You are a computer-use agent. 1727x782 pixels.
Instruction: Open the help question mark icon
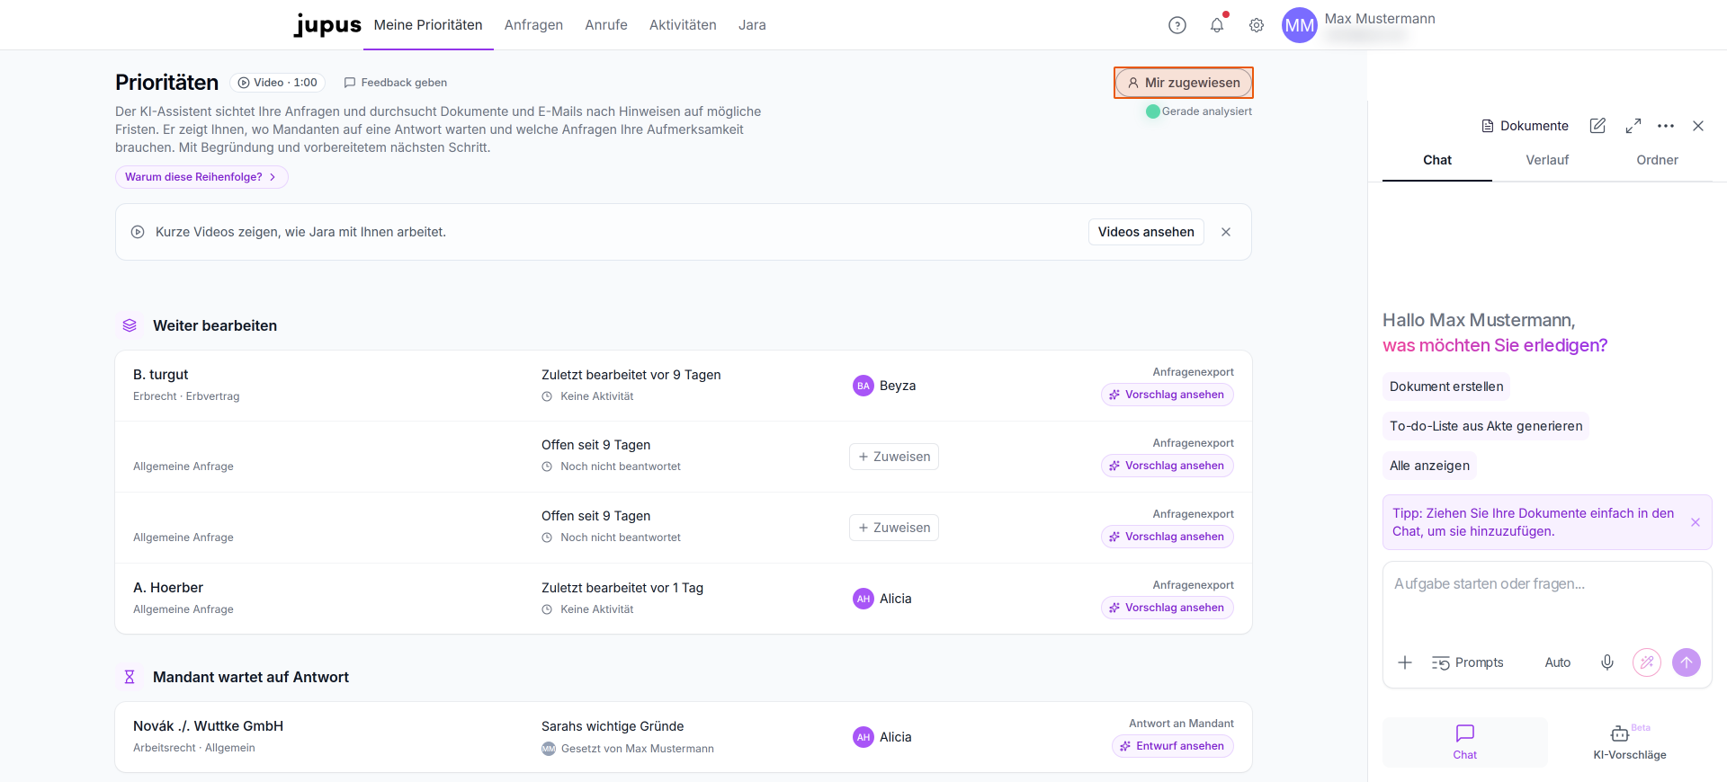1177,25
